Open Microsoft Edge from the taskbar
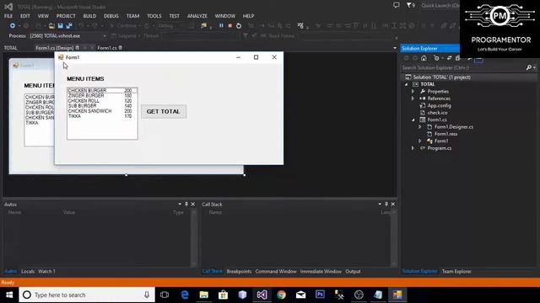The image size is (540, 303). 185,295
